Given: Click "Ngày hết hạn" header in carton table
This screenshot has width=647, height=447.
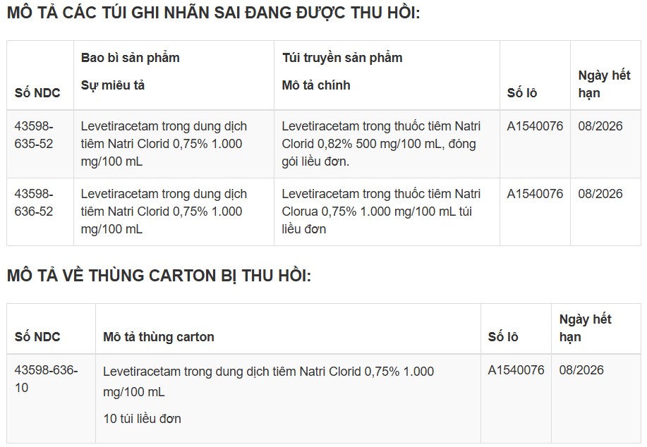Looking at the screenshot, I should (585, 328).
